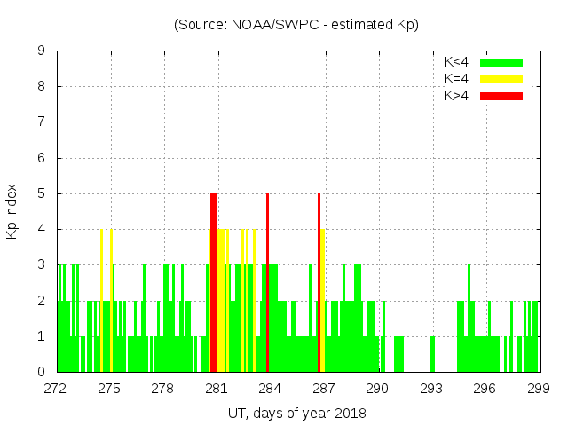Click the wide red bar at day 281

(214, 284)
